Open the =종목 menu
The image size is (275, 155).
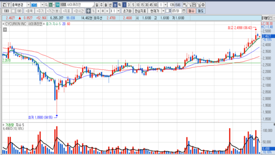(29, 11)
